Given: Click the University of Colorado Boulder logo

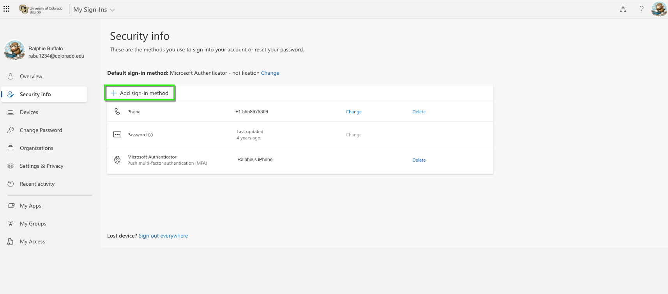Looking at the screenshot, I should (x=41, y=9).
